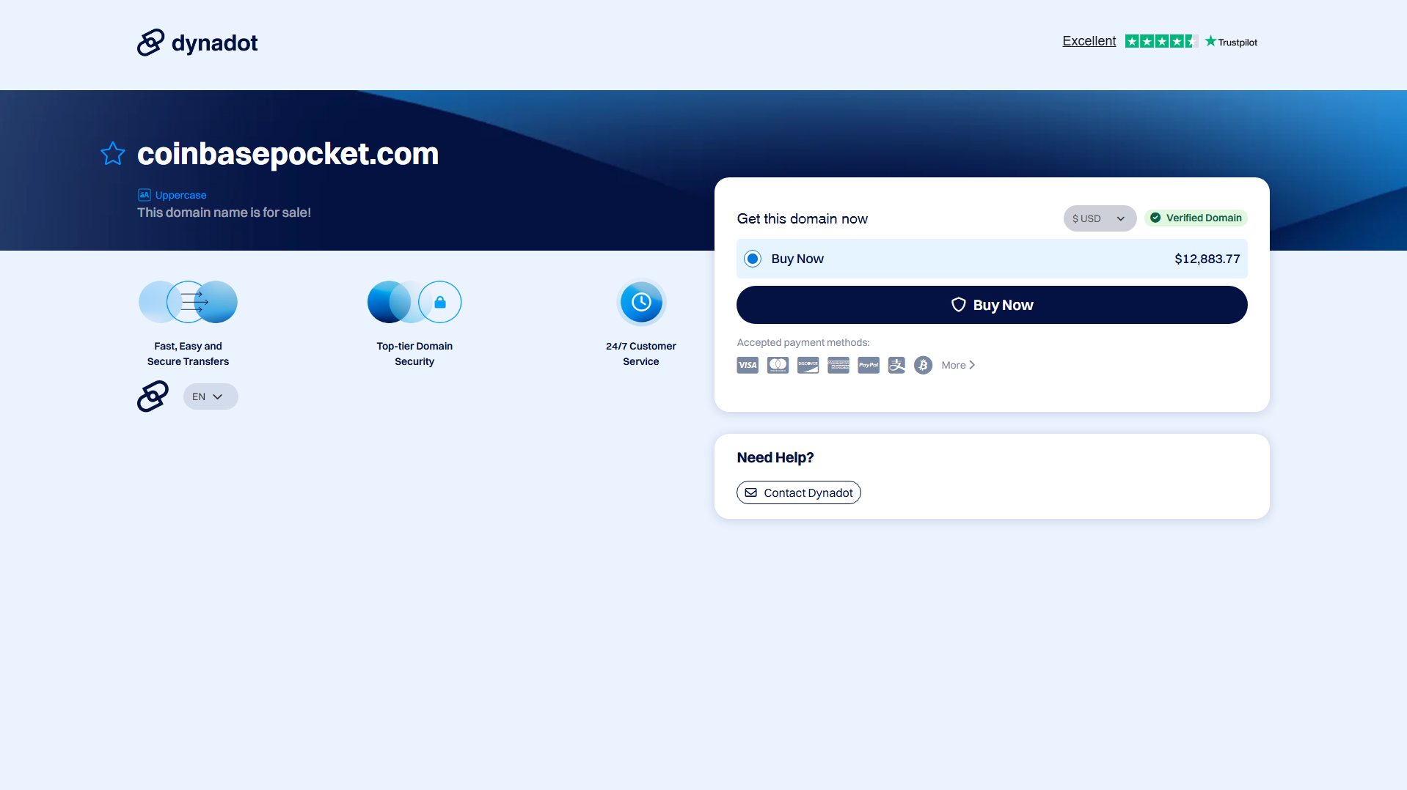Click the '24/7 Customer Service' caption

click(x=641, y=354)
